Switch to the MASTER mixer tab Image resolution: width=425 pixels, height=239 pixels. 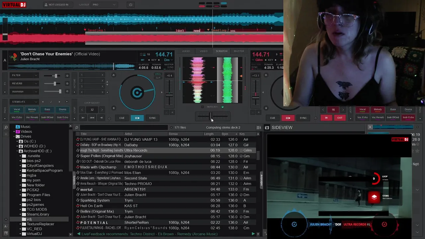point(239,51)
